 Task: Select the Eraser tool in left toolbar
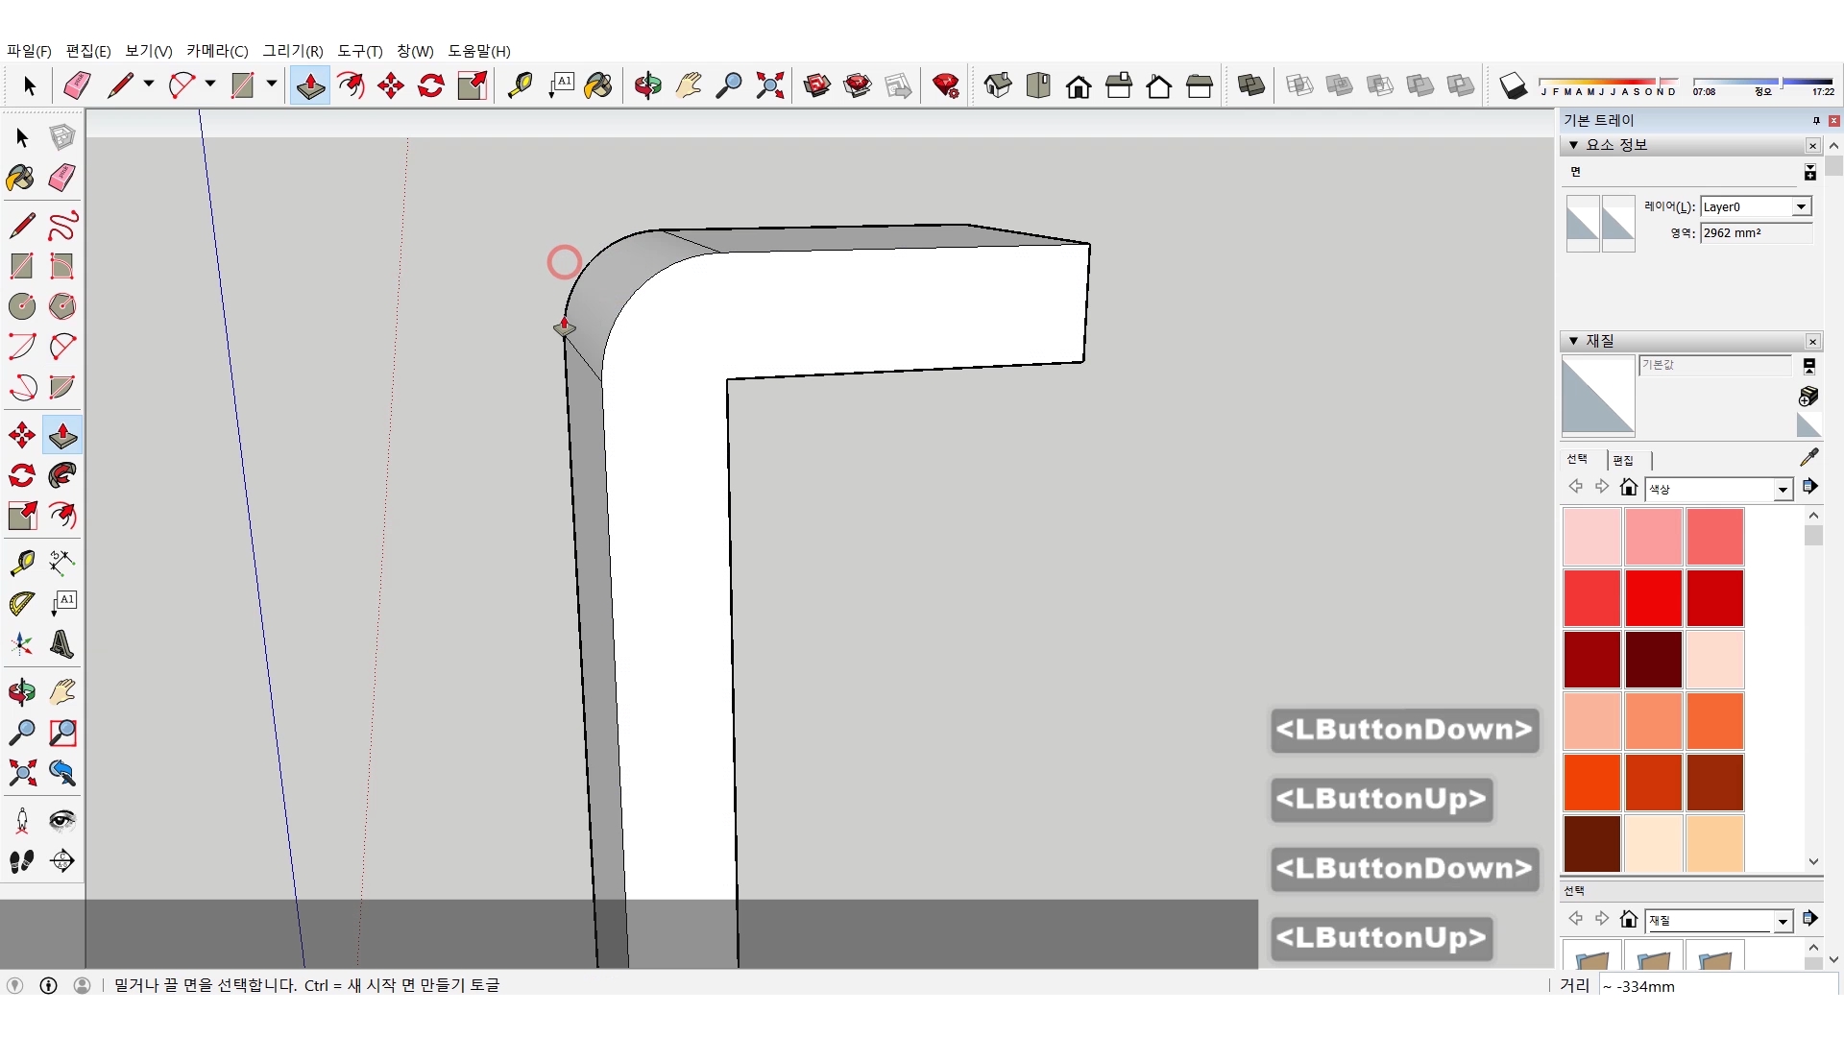pos(62,178)
